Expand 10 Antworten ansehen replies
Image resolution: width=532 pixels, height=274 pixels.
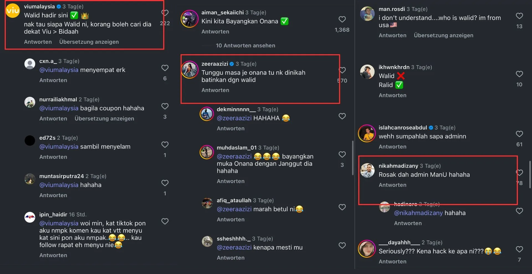(245, 46)
